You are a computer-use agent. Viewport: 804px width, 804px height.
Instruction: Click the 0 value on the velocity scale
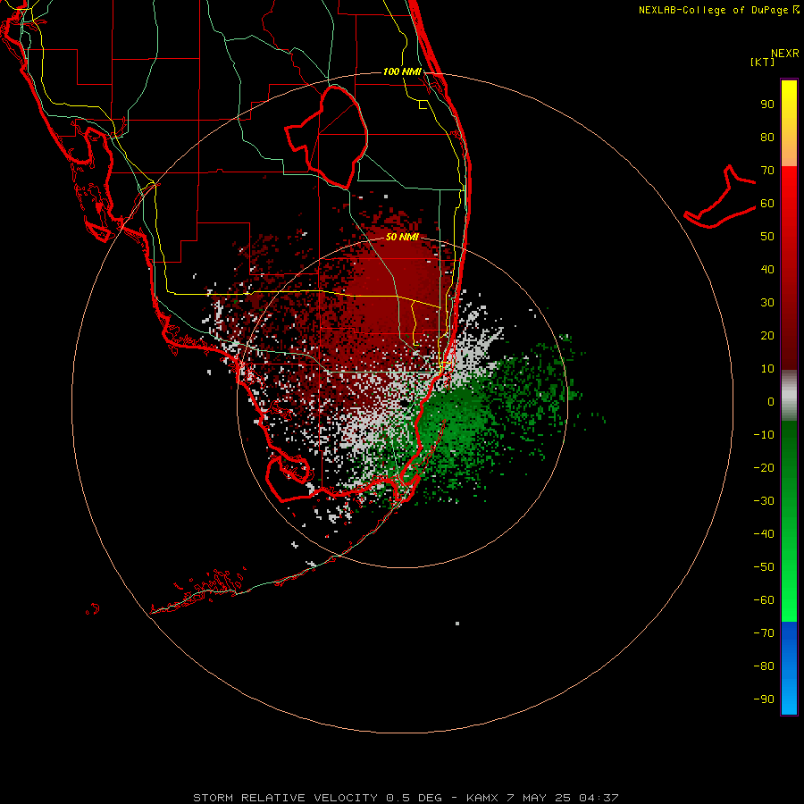tap(771, 402)
